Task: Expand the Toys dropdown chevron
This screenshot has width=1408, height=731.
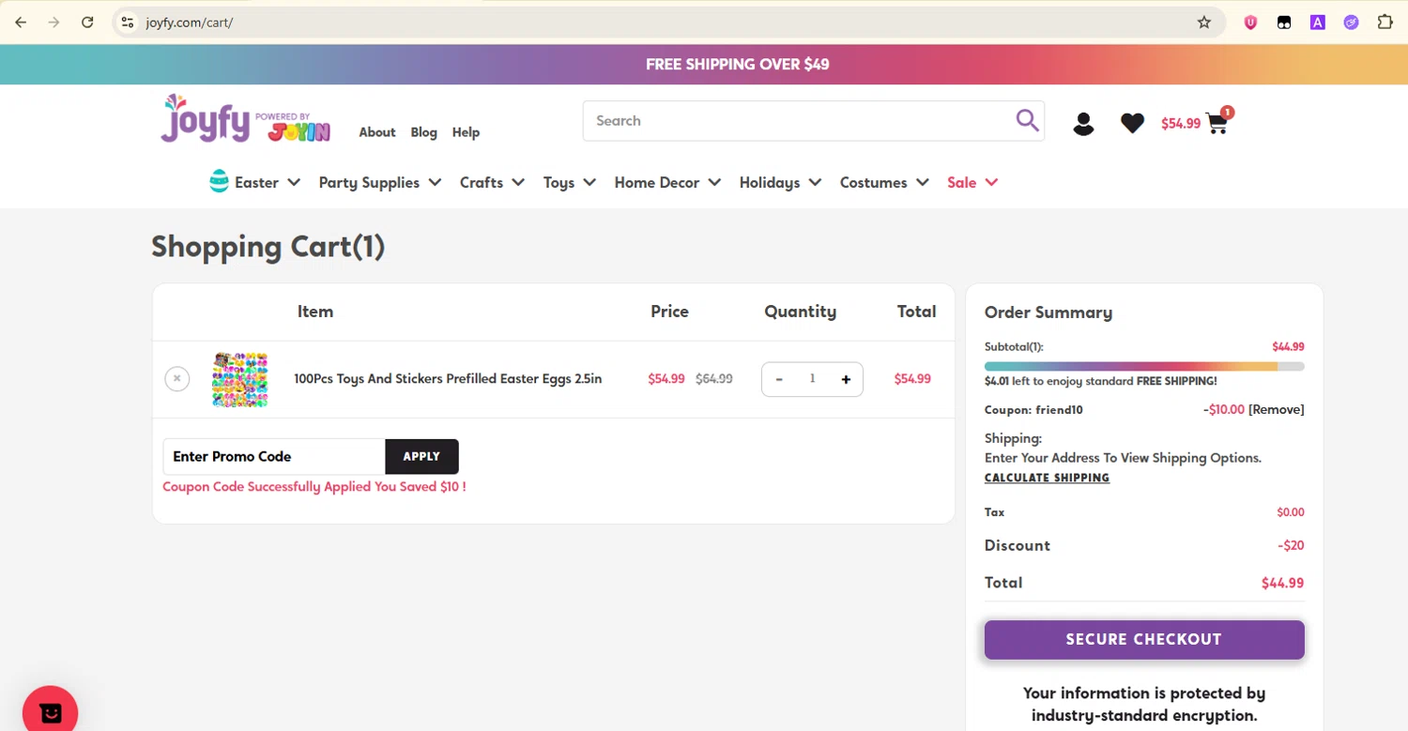Action: [x=589, y=182]
